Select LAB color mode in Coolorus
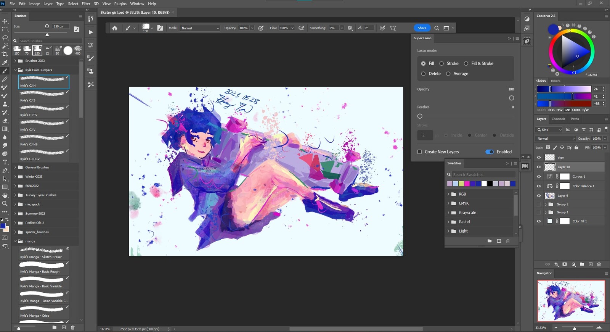 pyautogui.click(x=567, y=110)
